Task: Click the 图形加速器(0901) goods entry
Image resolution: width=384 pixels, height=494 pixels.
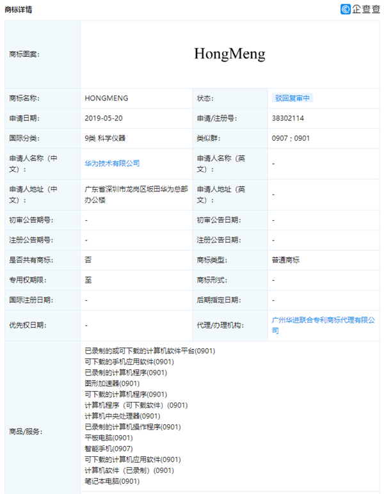Action: 112,383
